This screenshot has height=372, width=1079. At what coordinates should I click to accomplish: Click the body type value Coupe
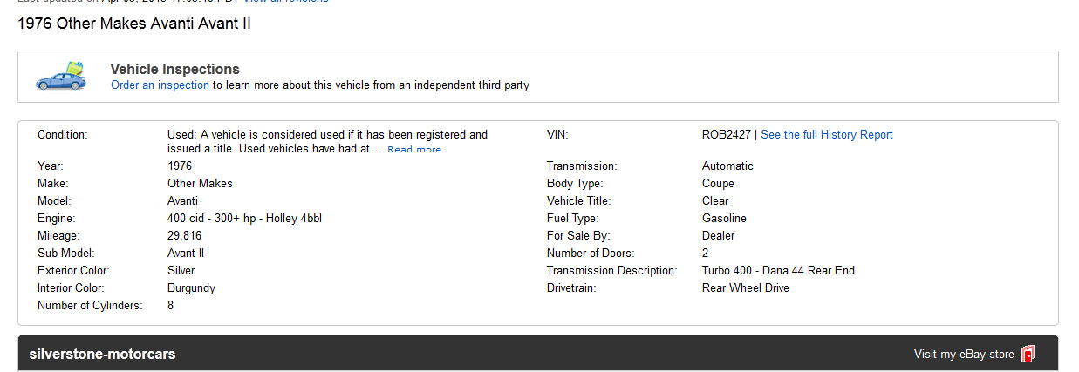pos(718,184)
